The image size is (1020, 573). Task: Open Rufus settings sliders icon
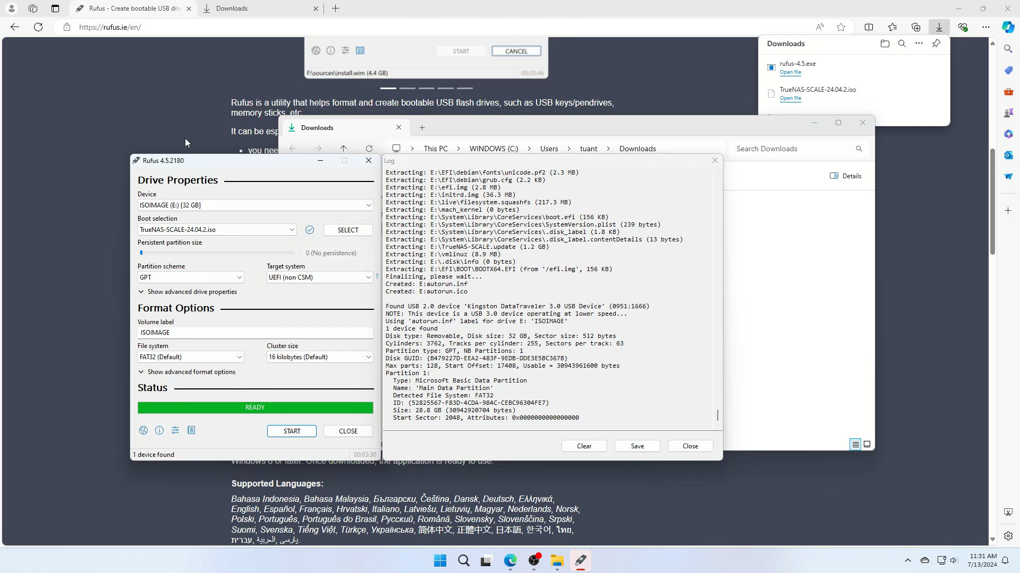[x=175, y=430]
